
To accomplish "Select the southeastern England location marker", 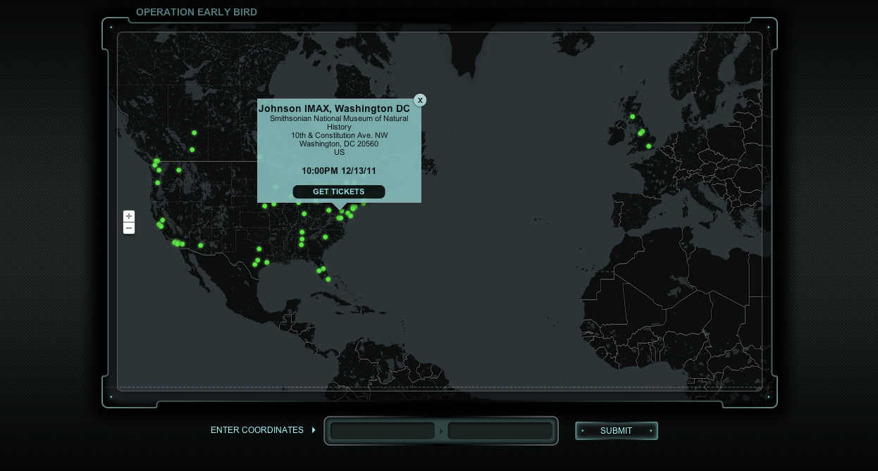I will (x=649, y=146).
